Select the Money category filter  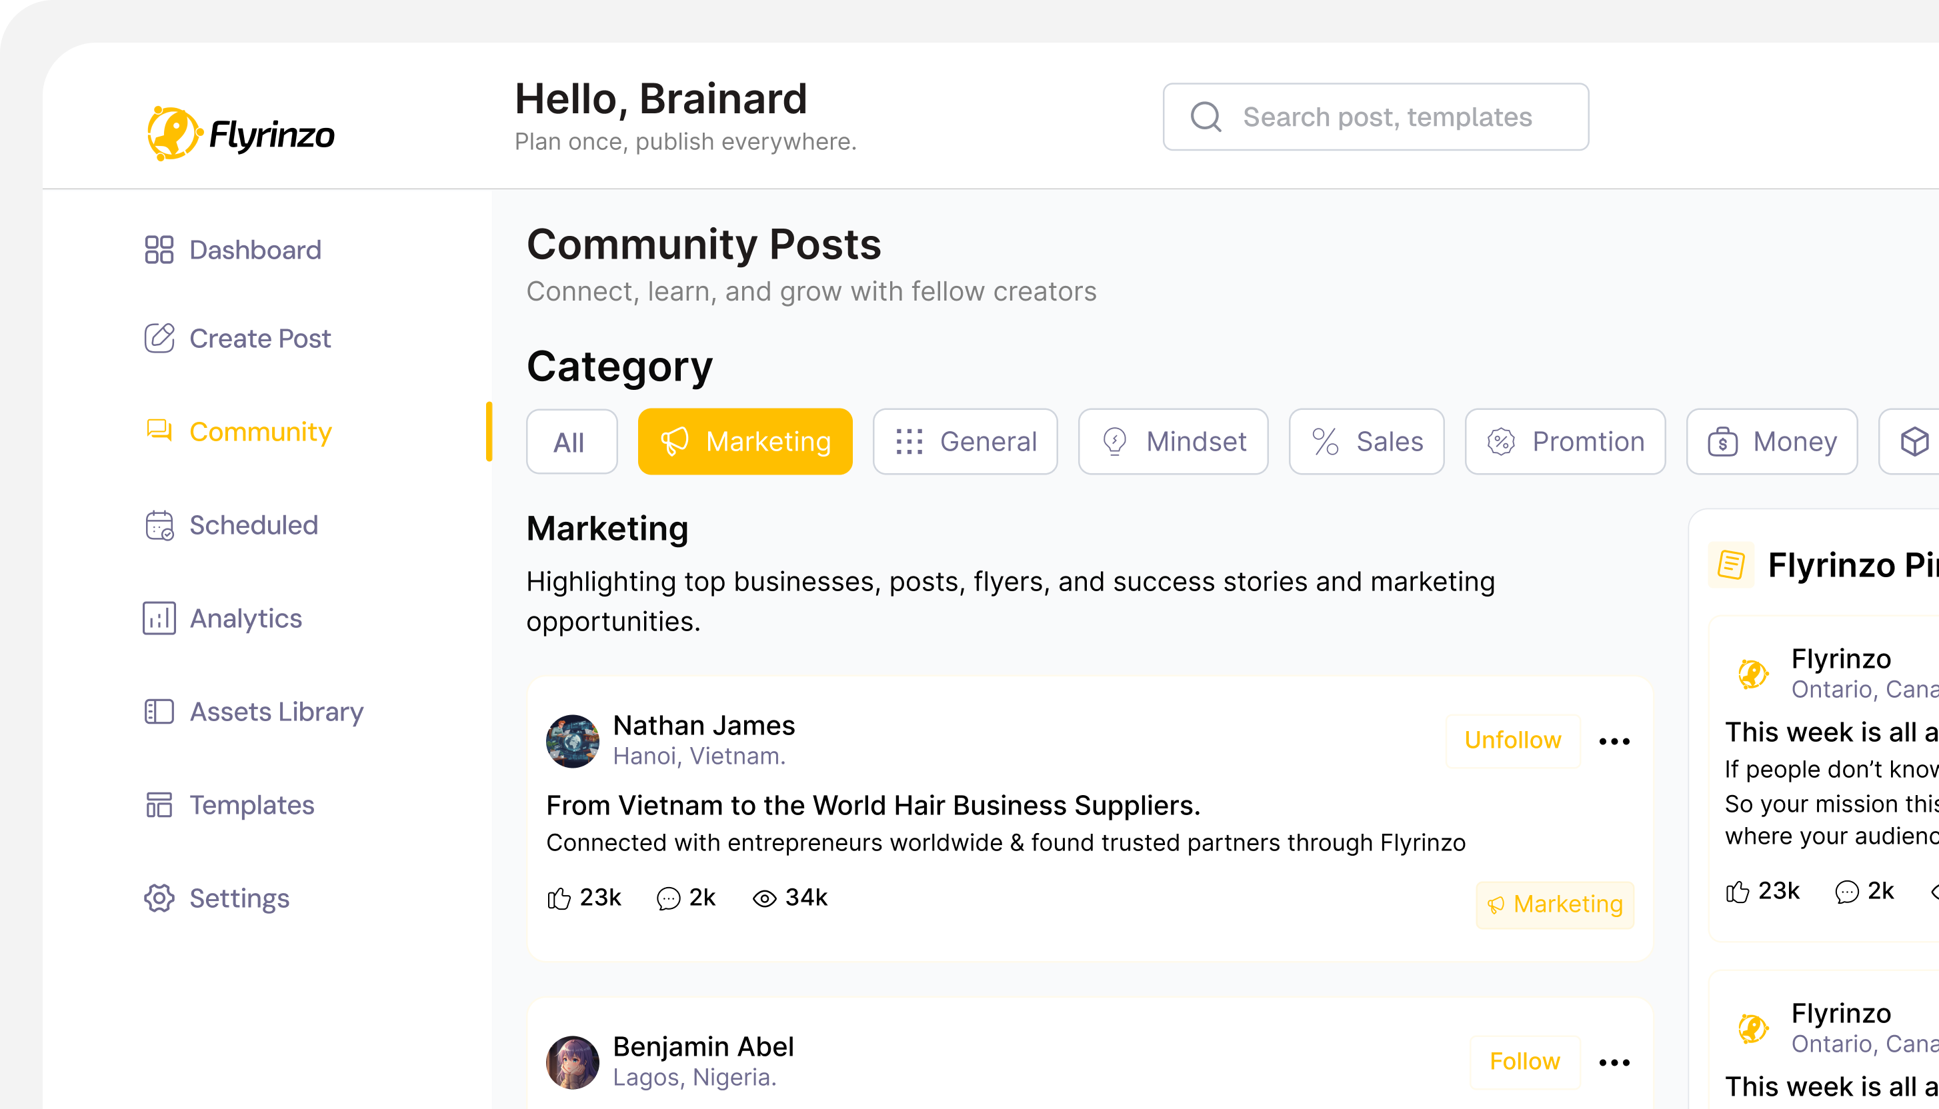(1772, 441)
